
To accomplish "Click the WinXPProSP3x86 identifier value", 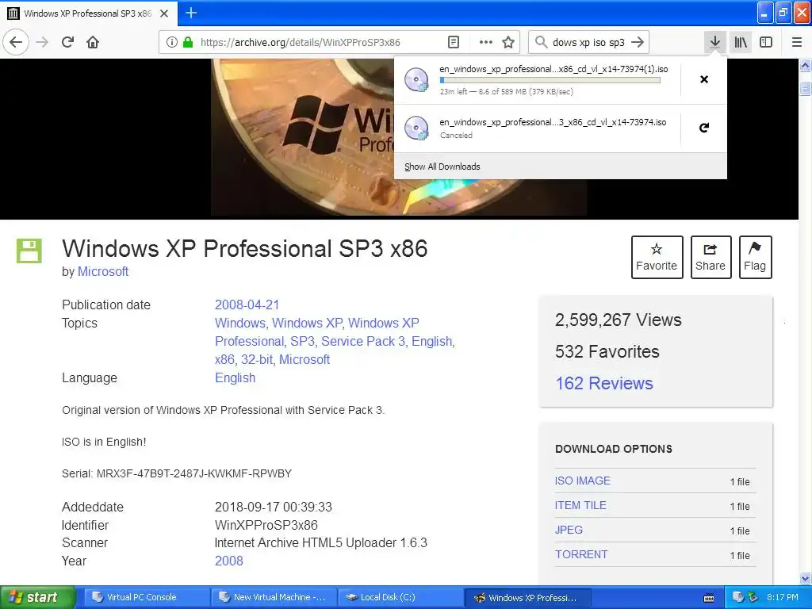I will click(266, 525).
